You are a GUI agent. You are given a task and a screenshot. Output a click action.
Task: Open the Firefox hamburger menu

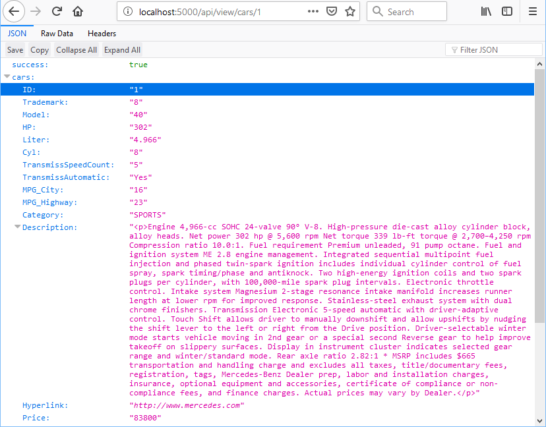point(532,11)
